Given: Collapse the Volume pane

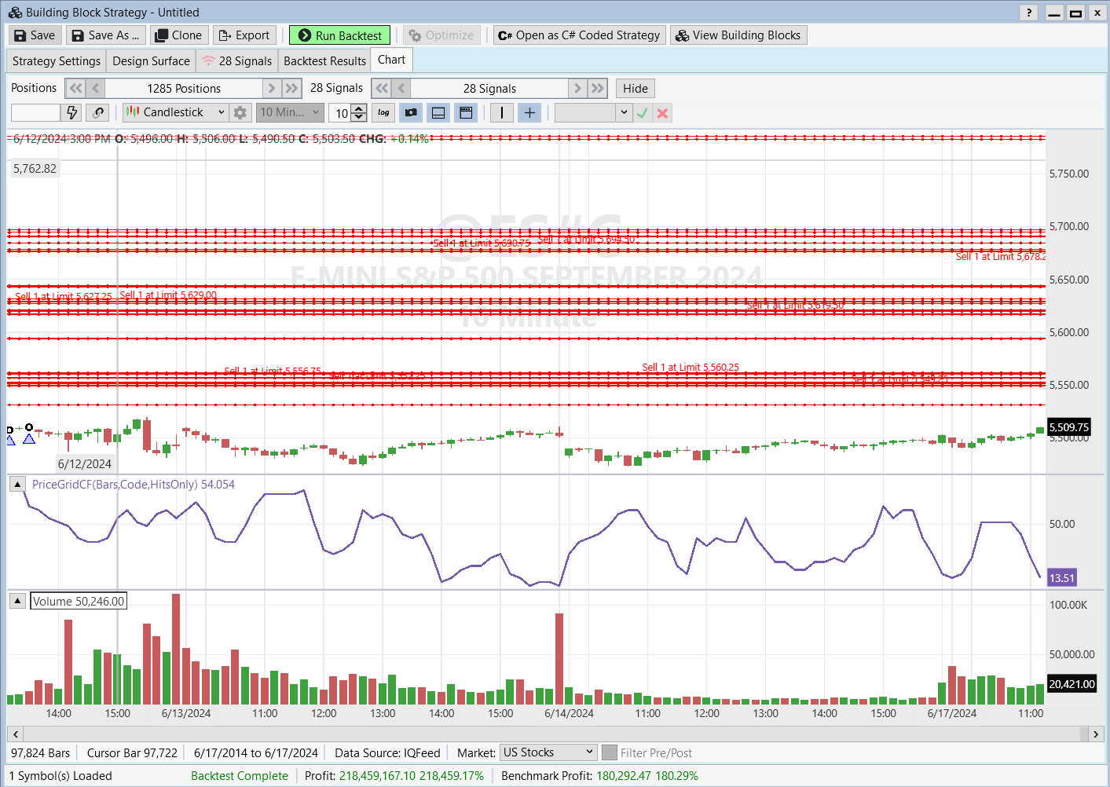Looking at the screenshot, I should tap(17, 601).
